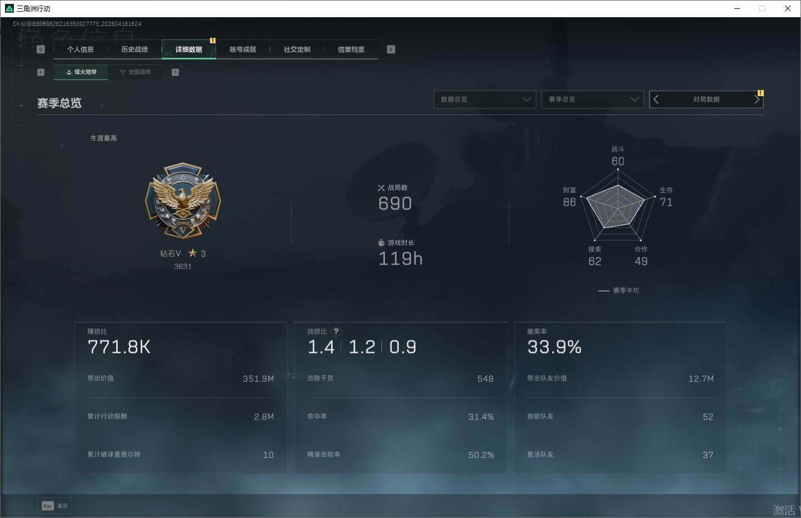
Task: Switch to the 个人信息 tab
Action: click(81, 49)
